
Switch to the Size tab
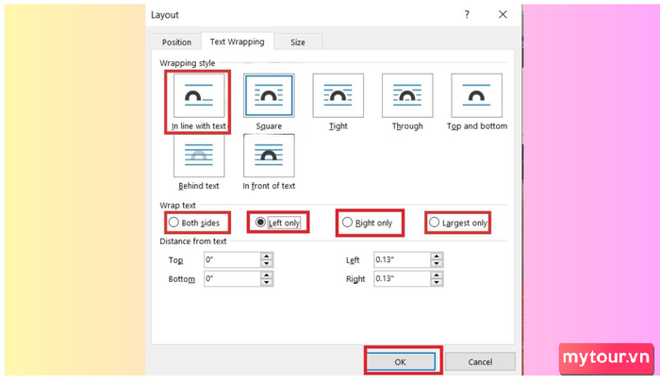coord(298,42)
